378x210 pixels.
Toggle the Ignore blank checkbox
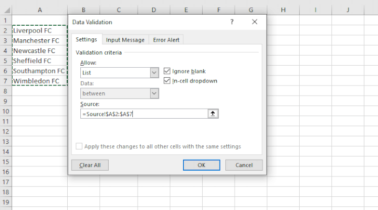(x=167, y=71)
